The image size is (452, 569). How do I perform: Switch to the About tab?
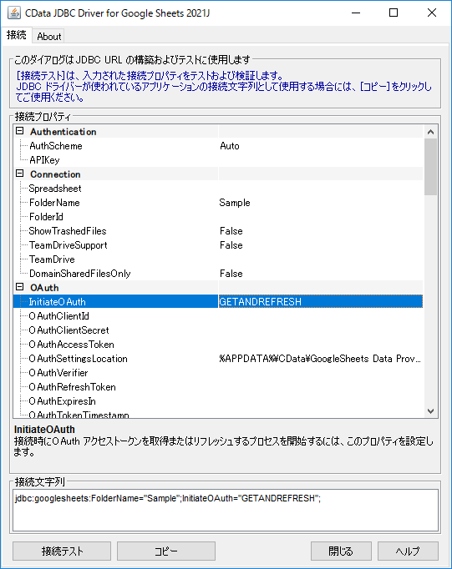tap(49, 36)
